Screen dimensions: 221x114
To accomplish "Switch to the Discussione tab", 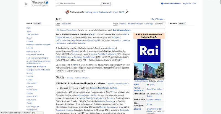I will (x=66, y=24).
